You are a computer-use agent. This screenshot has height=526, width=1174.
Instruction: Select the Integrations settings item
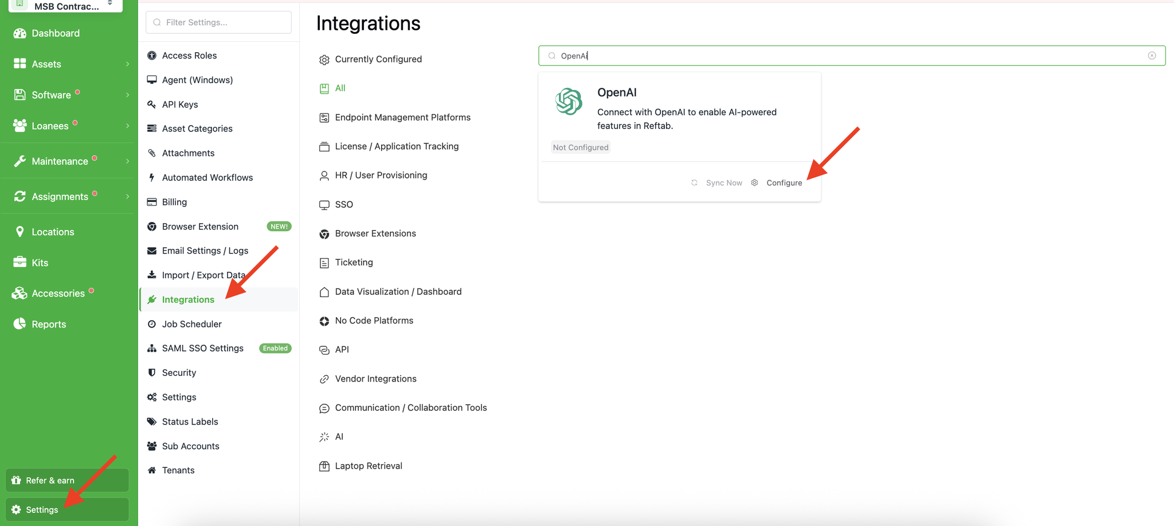(218, 299)
